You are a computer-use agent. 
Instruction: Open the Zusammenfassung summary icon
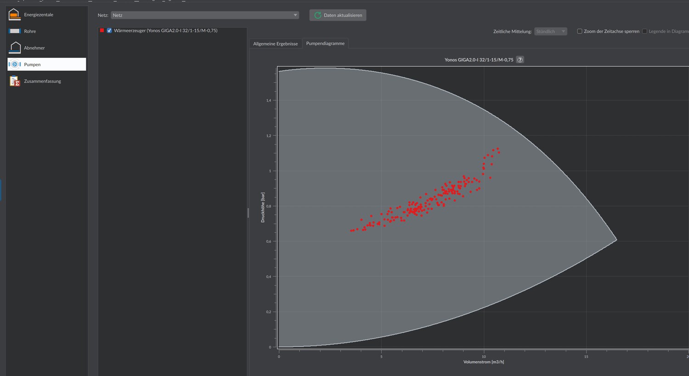(15, 81)
